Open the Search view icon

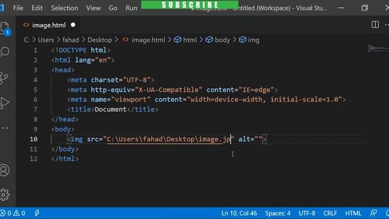(4, 52)
